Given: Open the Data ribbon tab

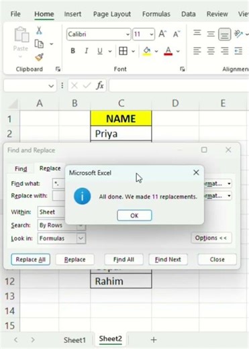Looking at the screenshot, I should [189, 14].
